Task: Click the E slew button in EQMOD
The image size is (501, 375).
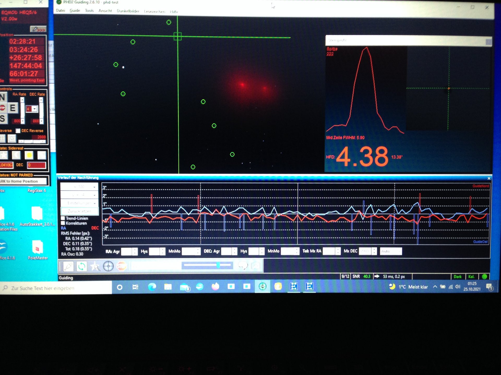Action: (13, 108)
